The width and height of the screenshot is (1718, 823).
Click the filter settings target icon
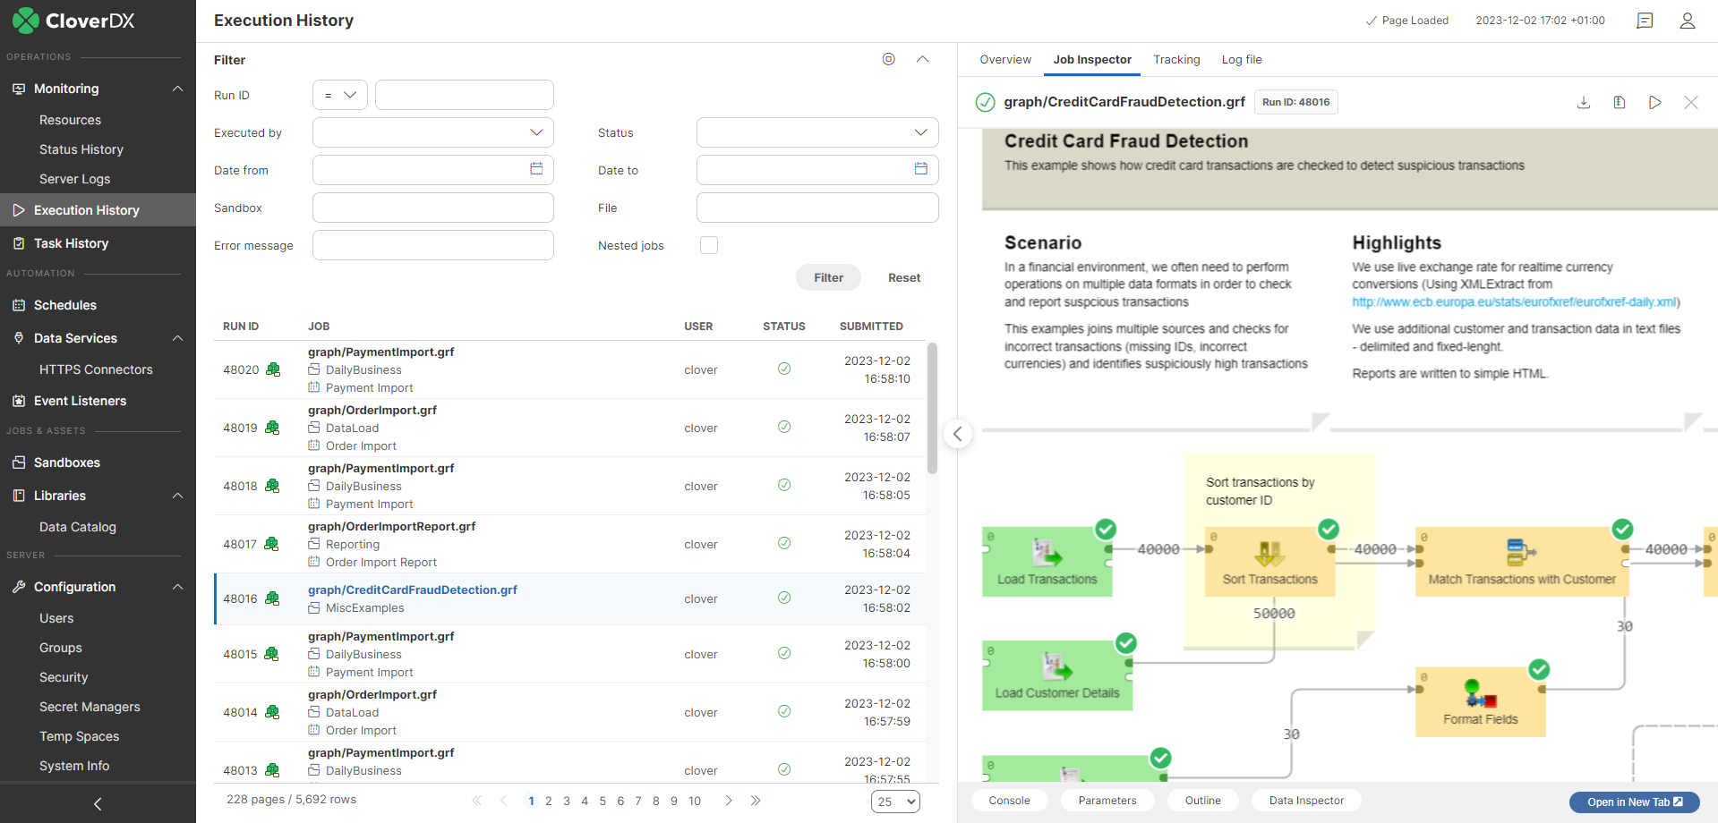[x=888, y=59]
